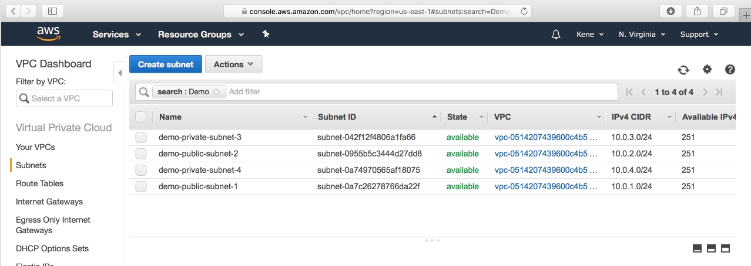Click the refresh subnets icon
The height and width of the screenshot is (266, 751).
[683, 70]
